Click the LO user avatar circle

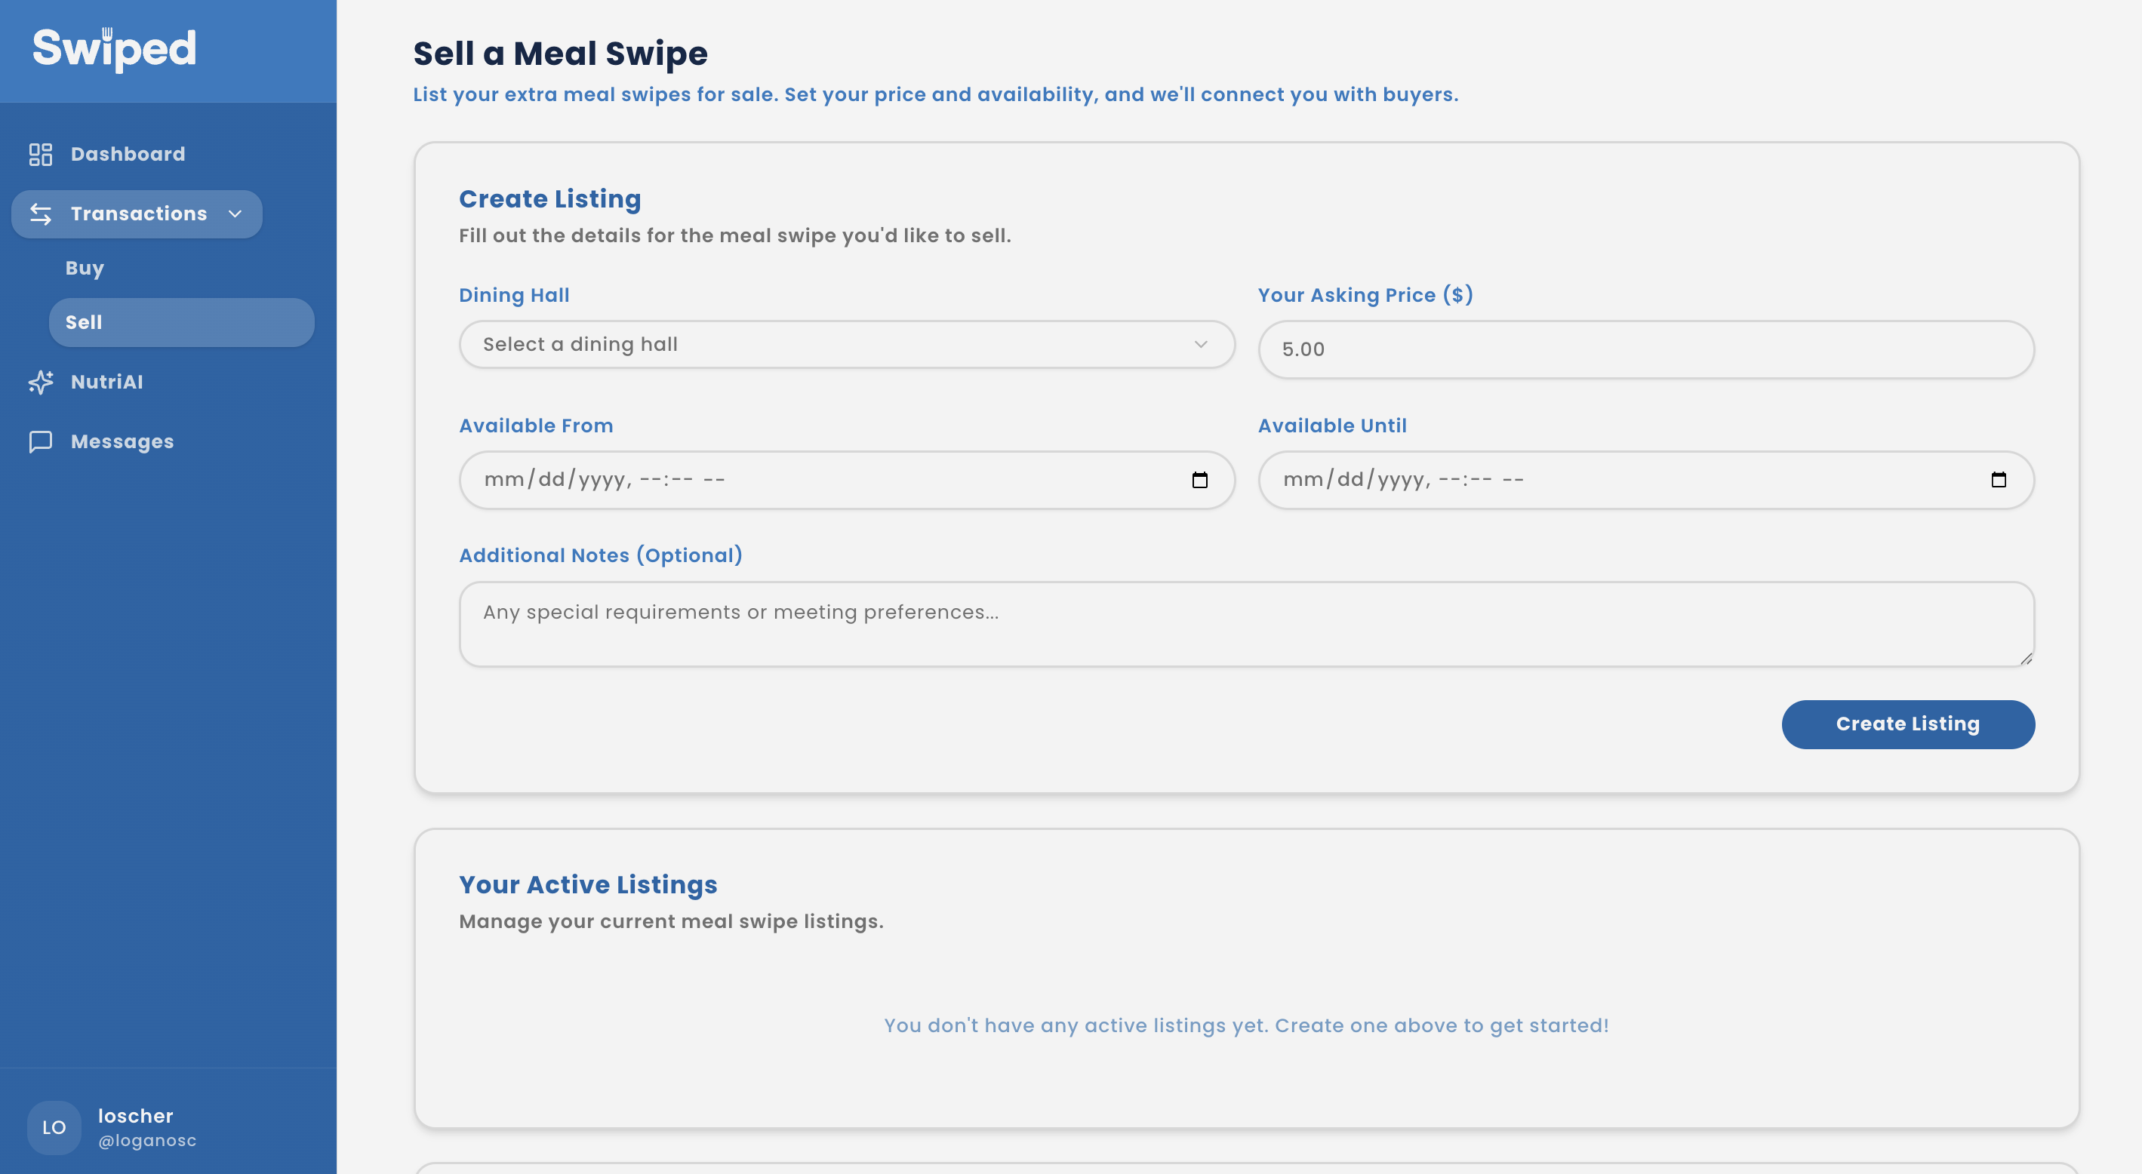pos(54,1127)
